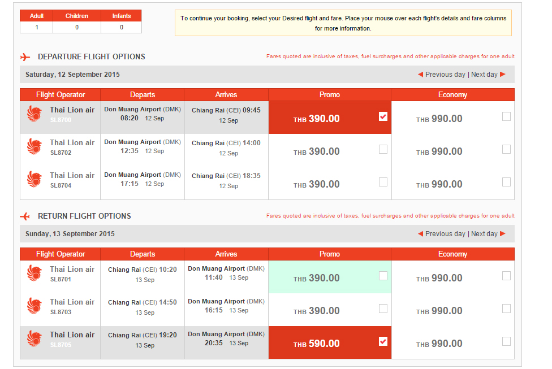Click the Thai Lion air logo for SL8703
The image size is (552, 369).
point(34,306)
